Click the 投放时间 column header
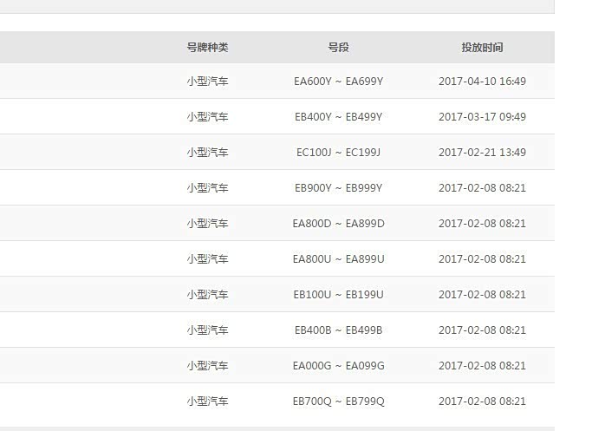This screenshot has width=592, height=431. tap(482, 48)
